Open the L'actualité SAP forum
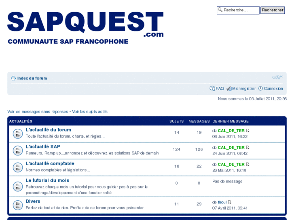The width and height of the screenshot is (294, 220). point(43,147)
